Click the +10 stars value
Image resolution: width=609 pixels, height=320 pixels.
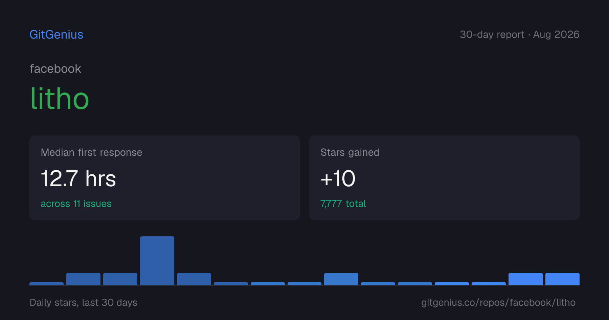pyautogui.click(x=338, y=178)
